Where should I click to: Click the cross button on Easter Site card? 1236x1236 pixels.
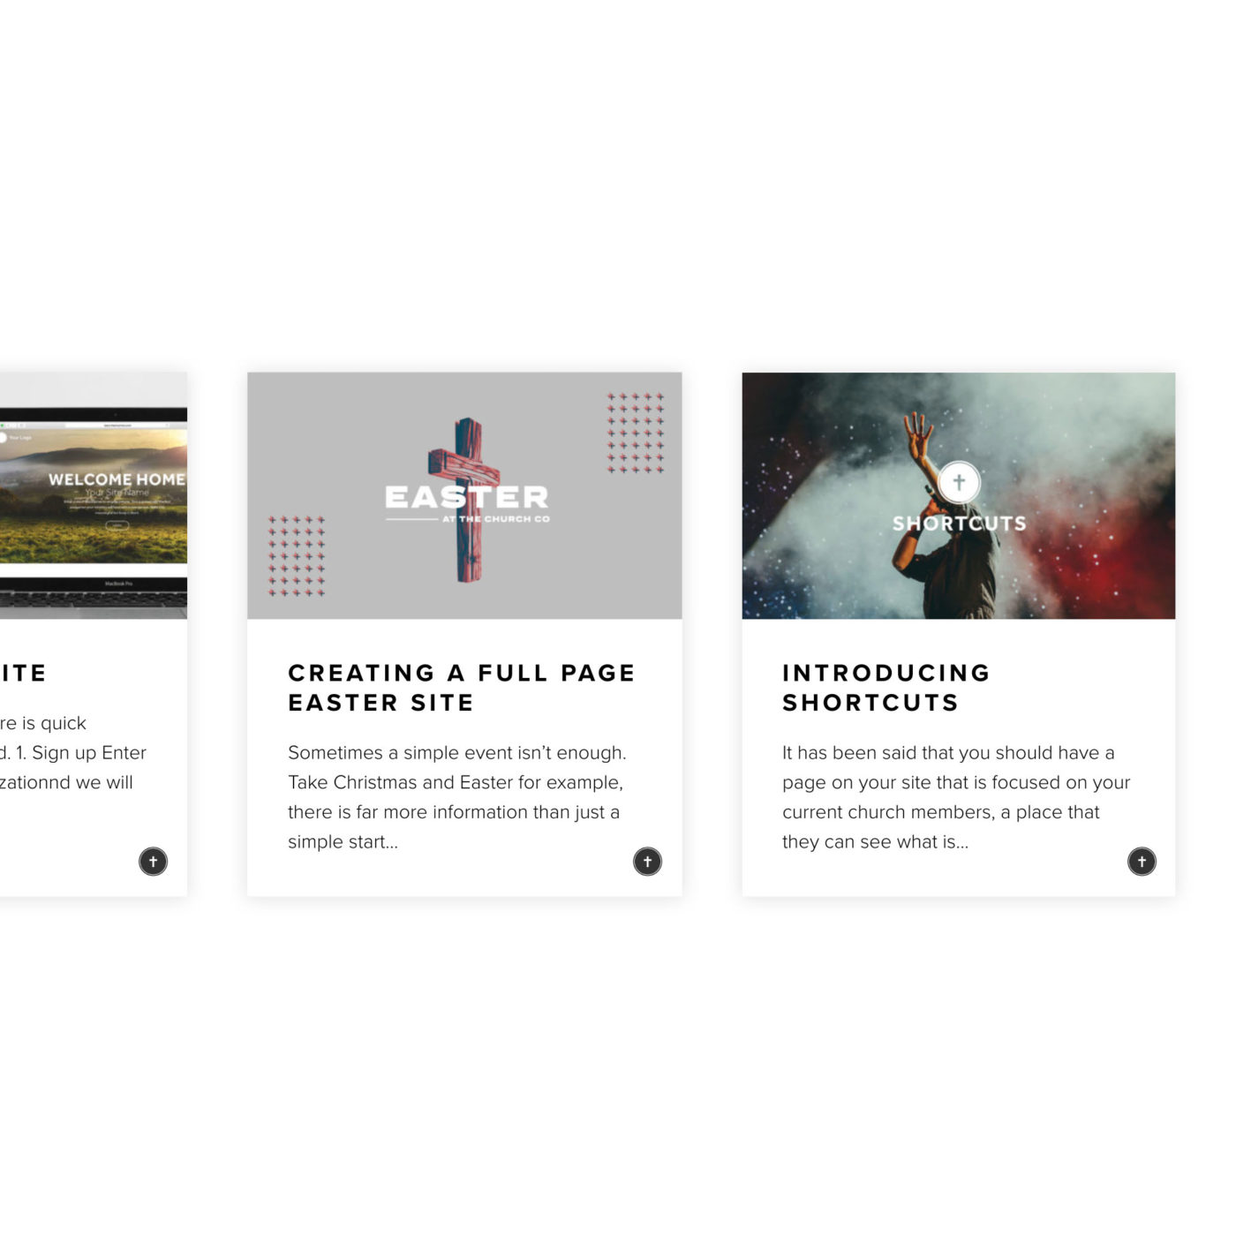tap(647, 861)
